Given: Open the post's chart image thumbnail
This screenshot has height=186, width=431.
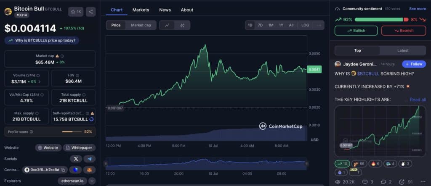Looking at the screenshot, I should tap(380, 131).
